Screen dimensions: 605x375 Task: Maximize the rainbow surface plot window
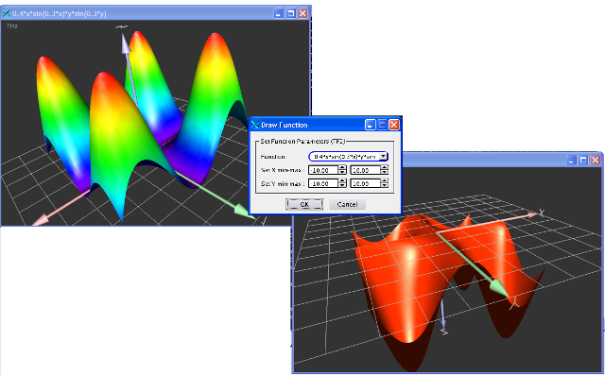point(291,13)
